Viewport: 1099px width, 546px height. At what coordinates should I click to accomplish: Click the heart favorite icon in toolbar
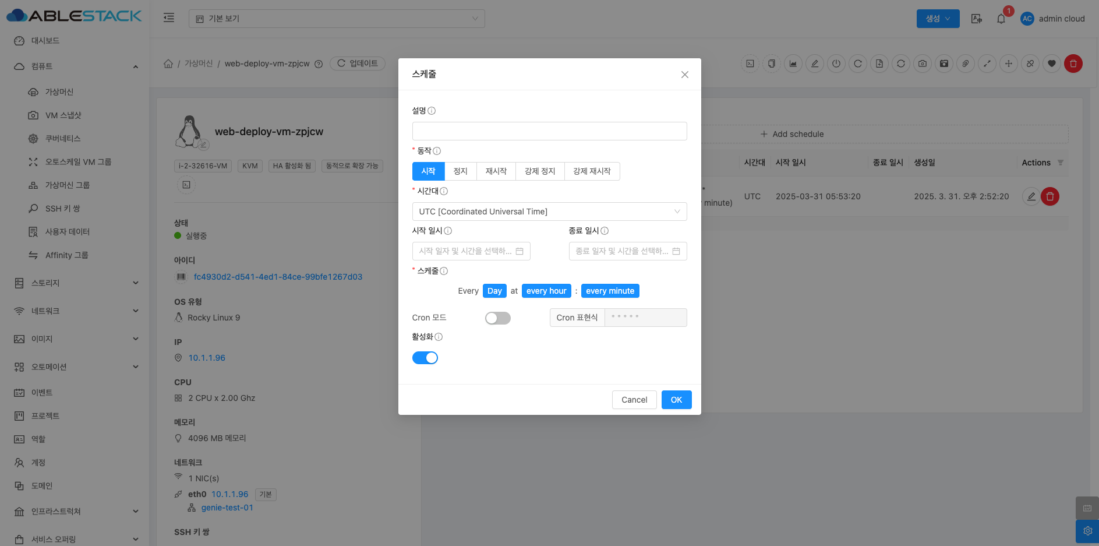coord(1051,64)
